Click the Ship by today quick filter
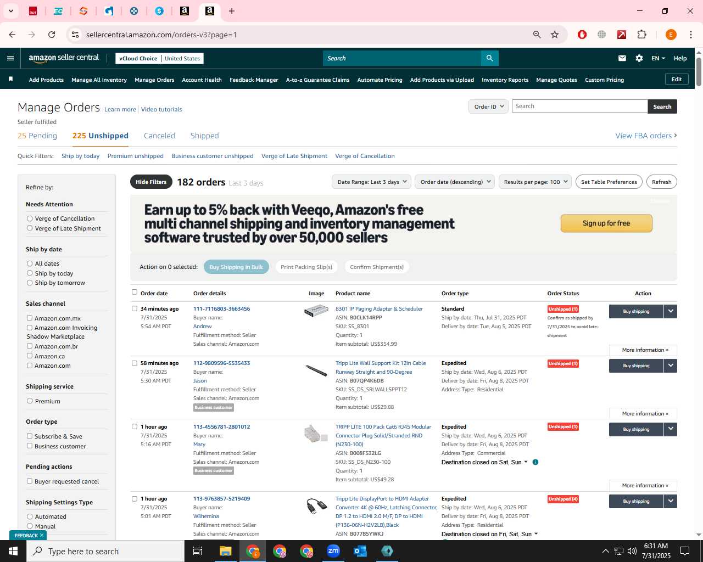 pyautogui.click(x=80, y=156)
